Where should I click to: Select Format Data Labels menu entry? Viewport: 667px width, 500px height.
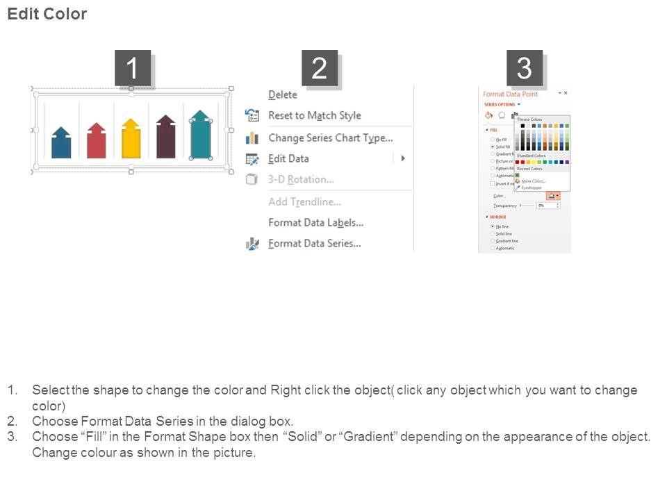pyautogui.click(x=315, y=222)
